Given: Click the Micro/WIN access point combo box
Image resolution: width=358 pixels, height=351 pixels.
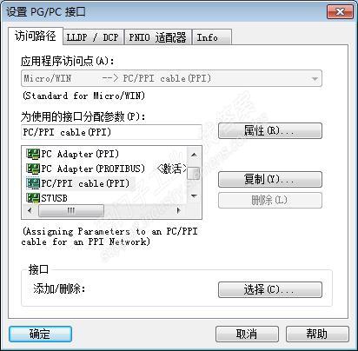Looking at the screenshot, I should tap(171, 78).
